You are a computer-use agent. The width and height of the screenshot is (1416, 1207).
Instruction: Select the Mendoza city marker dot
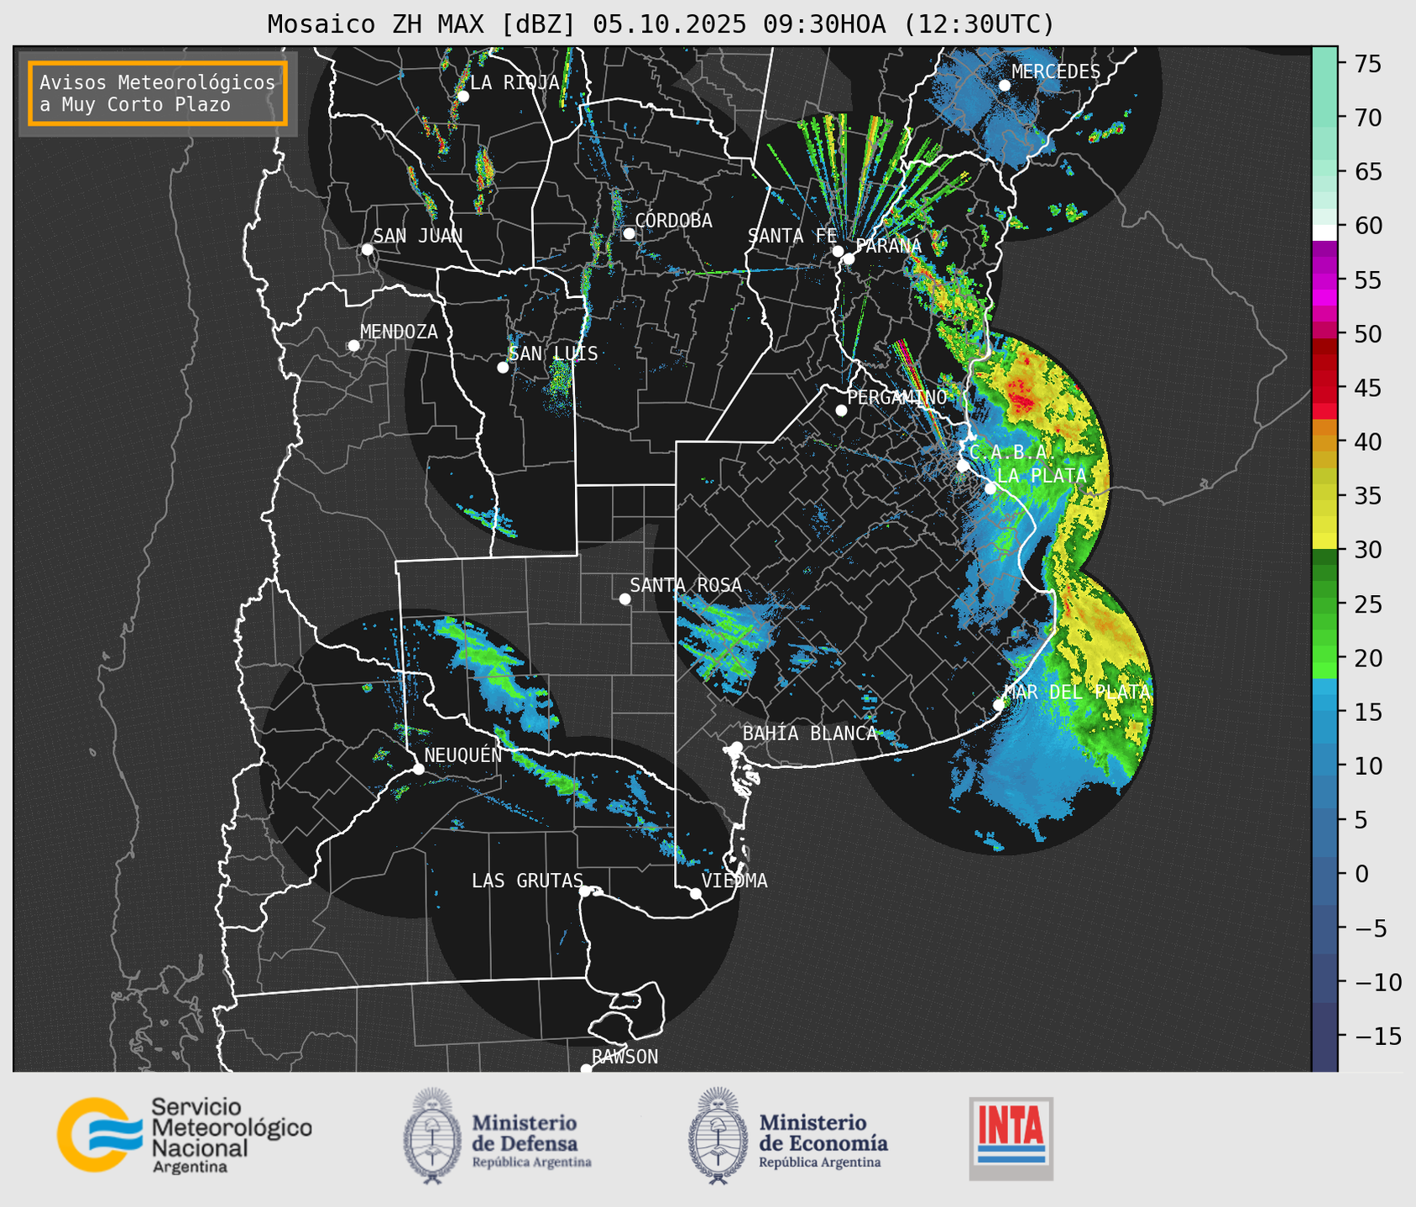[x=353, y=346]
